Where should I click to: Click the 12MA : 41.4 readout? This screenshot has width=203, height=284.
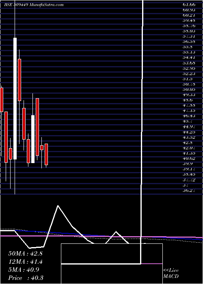coord(26,262)
